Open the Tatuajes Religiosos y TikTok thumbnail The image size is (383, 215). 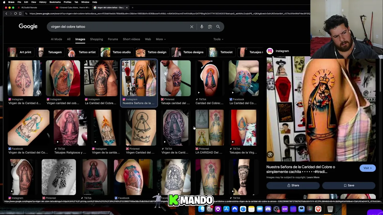pos(70,128)
